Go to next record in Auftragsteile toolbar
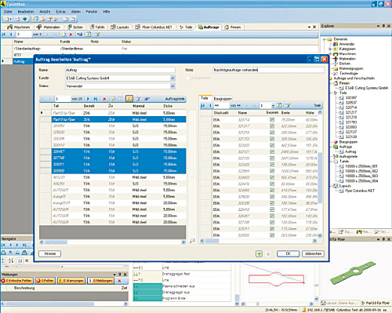 coord(88,99)
